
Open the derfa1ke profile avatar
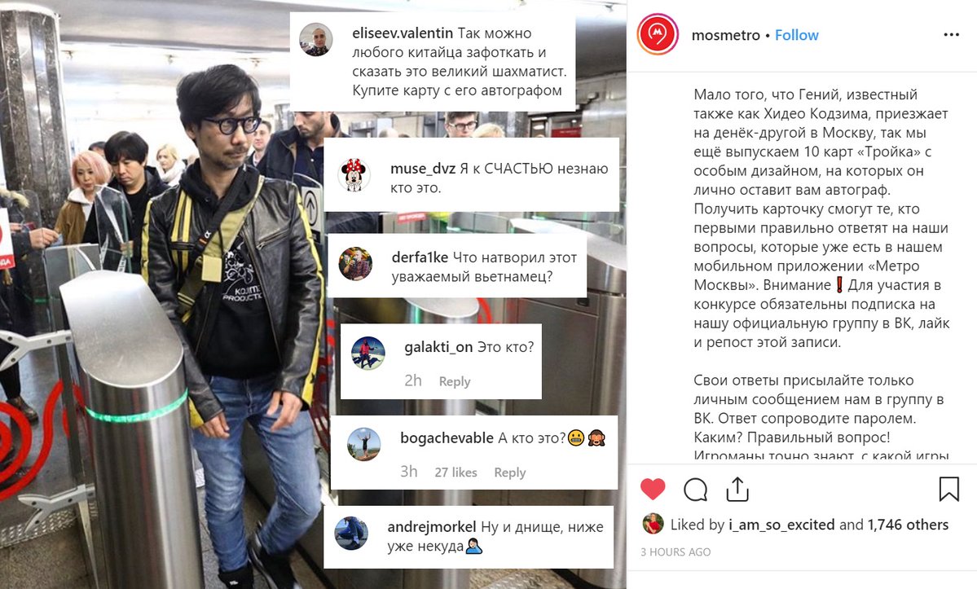coord(355,263)
